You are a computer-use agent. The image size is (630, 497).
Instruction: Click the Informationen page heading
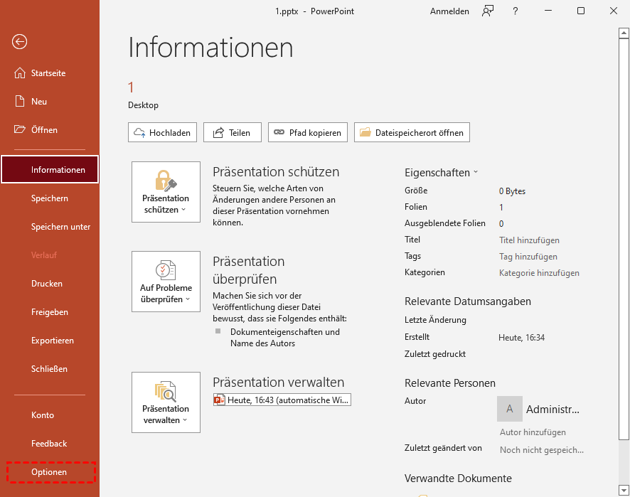[x=210, y=48]
